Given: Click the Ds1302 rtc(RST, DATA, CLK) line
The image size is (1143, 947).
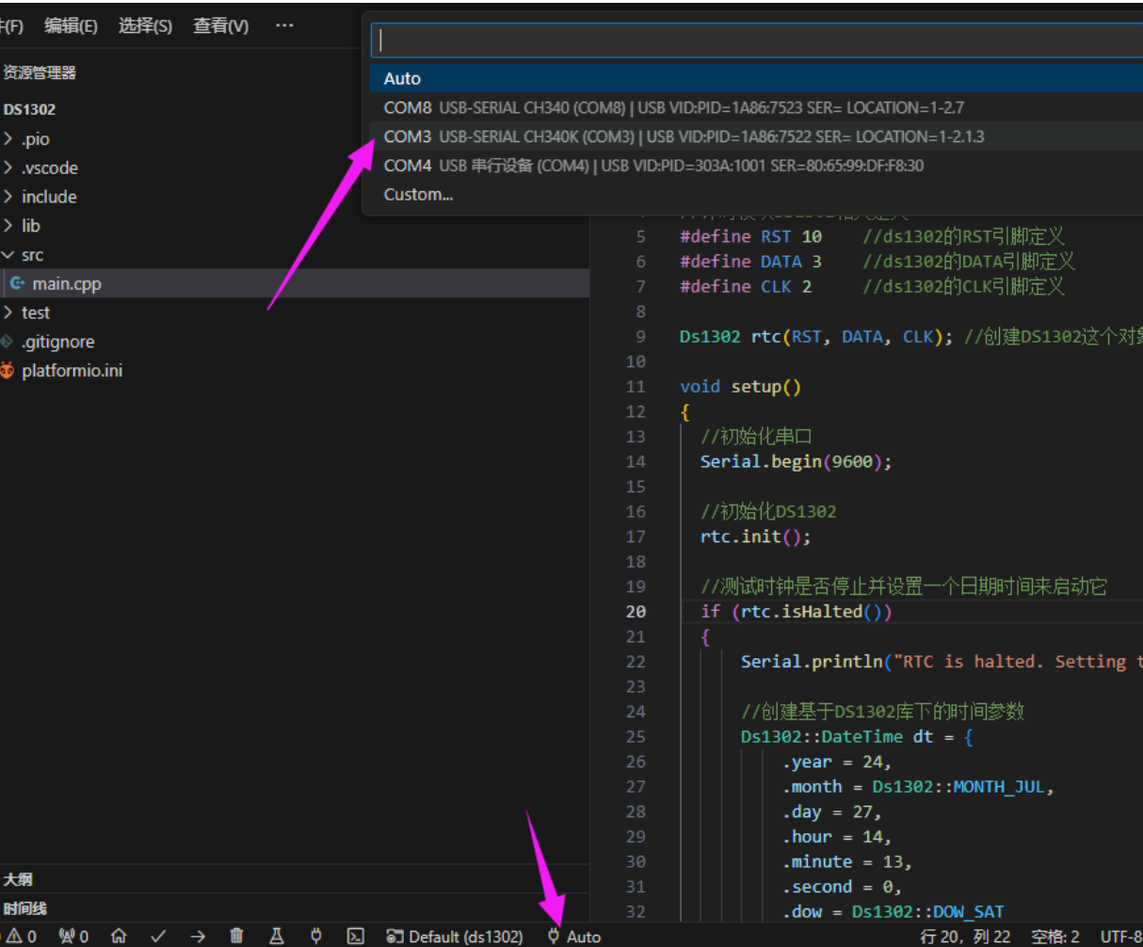Looking at the screenshot, I should coord(816,336).
